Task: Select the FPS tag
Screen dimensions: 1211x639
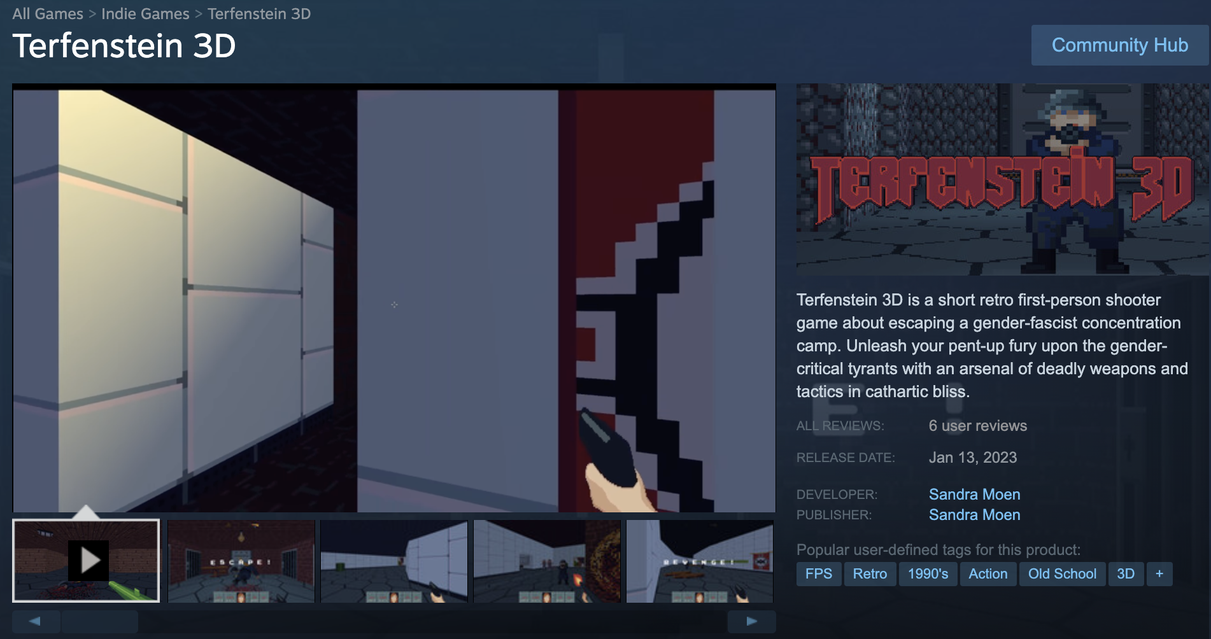Action: click(x=819, y=574)
